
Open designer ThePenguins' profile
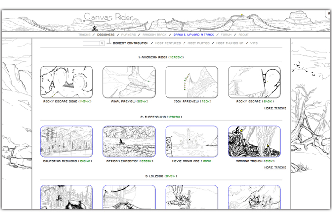[155, 117]
